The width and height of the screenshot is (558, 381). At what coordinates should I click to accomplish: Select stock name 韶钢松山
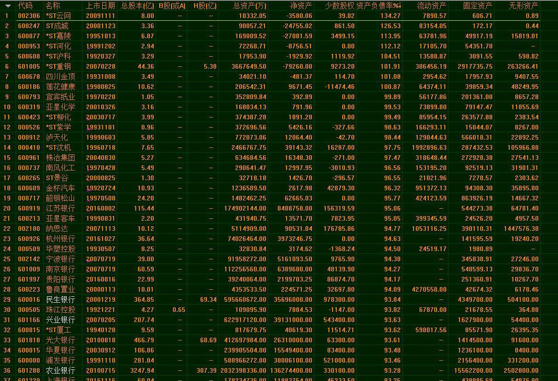pyautogui.click(x=60, y=198)
